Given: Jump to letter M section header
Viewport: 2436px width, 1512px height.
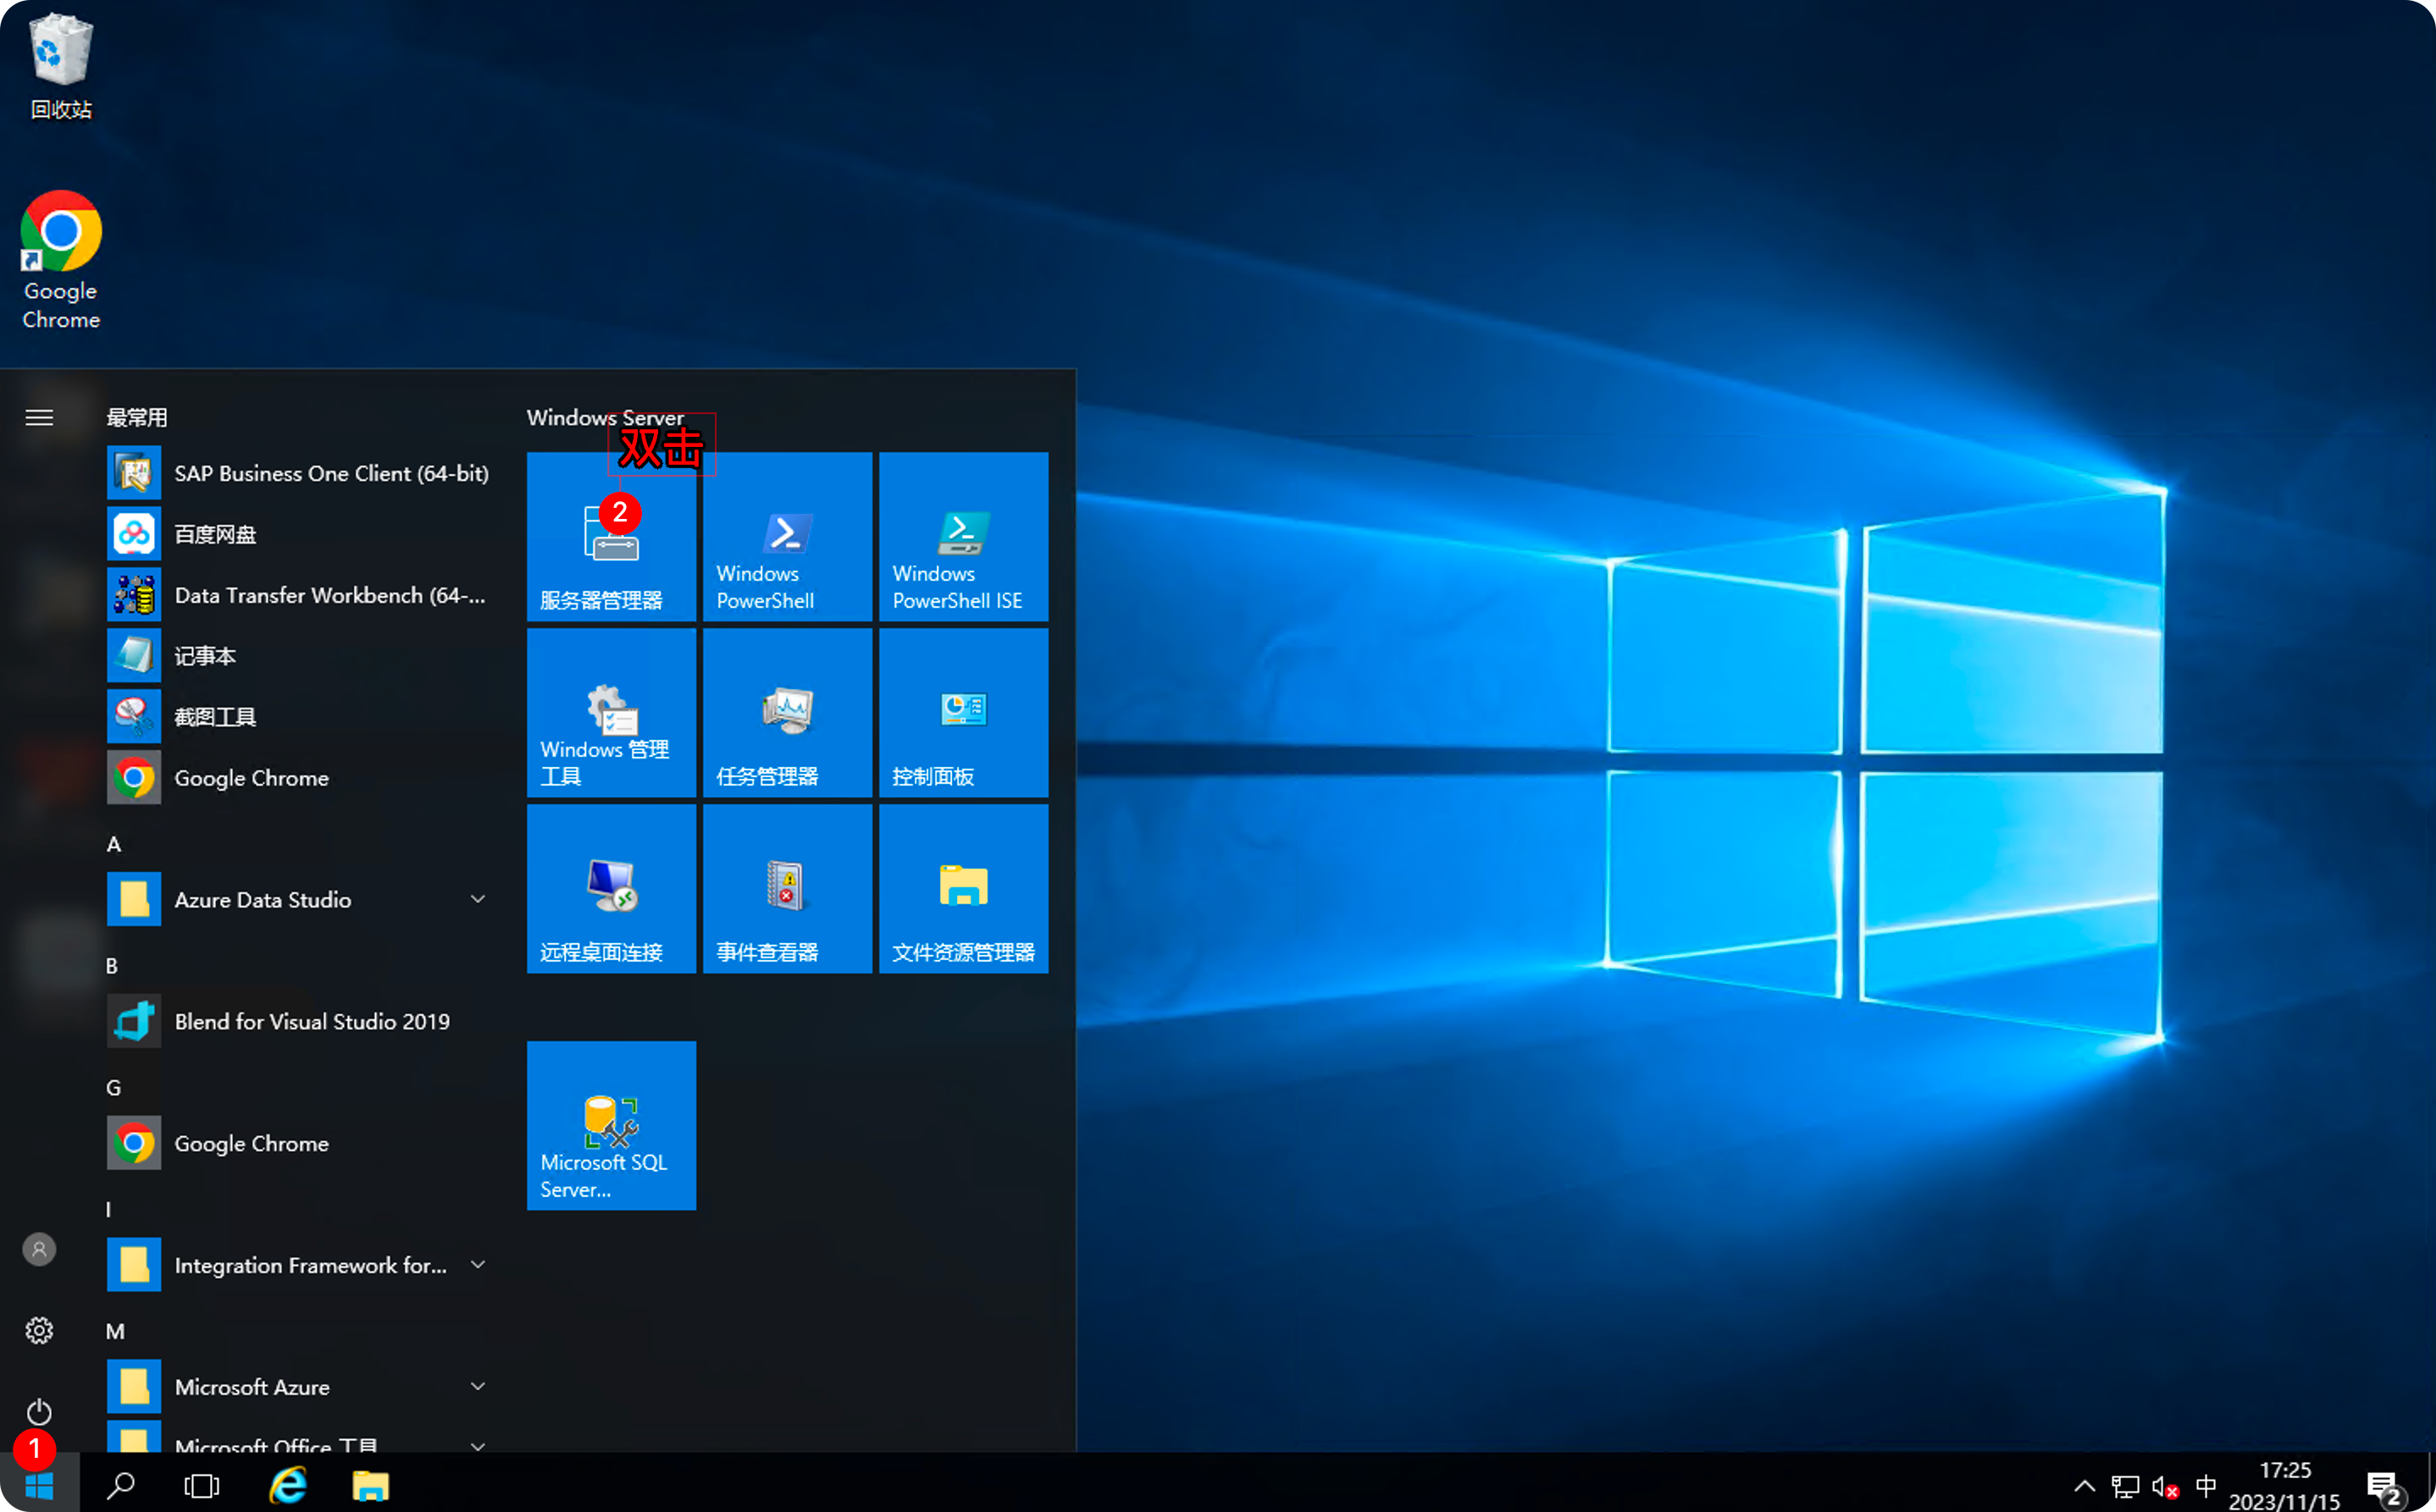Looking at the screenshot, I should tap(116, 1332).
